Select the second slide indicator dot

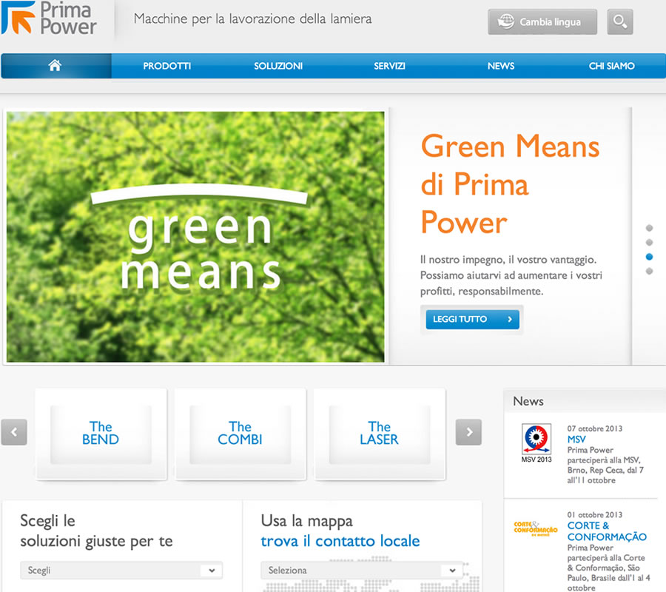649,243
